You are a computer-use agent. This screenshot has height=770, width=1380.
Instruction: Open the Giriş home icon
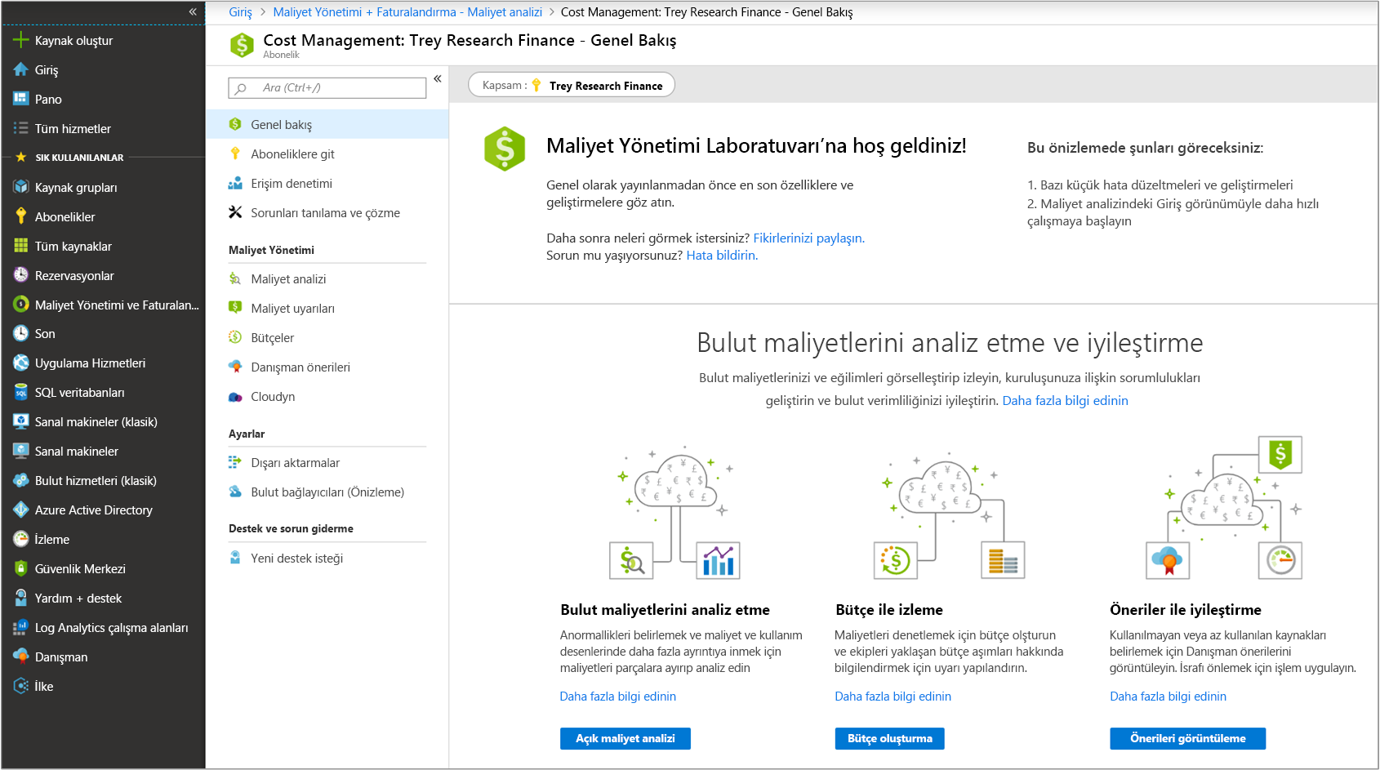click(x=21, y=69)
